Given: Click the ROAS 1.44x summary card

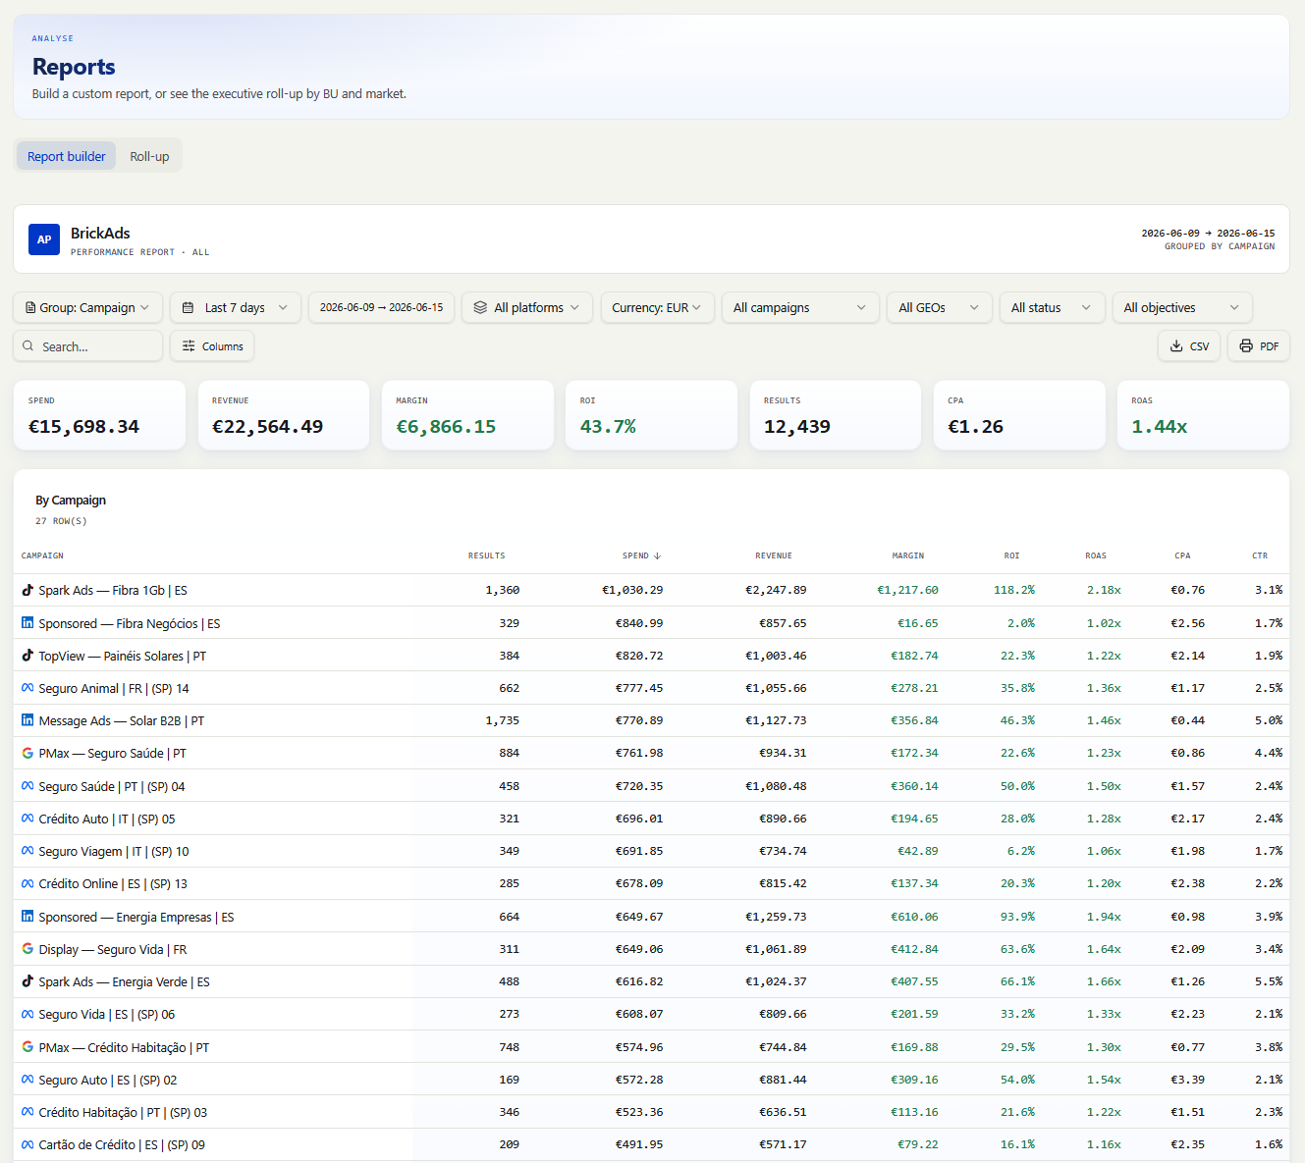Looking at the screenshot, I should coord(1203,415).
